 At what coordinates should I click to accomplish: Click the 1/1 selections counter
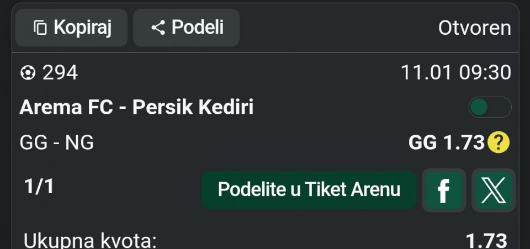tap(39, 187)
